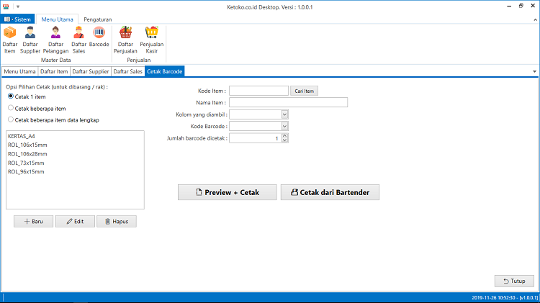This screenshot has width=540, height=303.
Task: Open Daftar Sales ribbon icon
Action: coord(79,40)
